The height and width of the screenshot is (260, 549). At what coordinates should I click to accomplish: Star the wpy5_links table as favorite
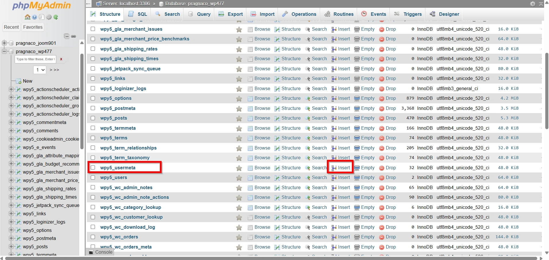(x=239, y=79)
